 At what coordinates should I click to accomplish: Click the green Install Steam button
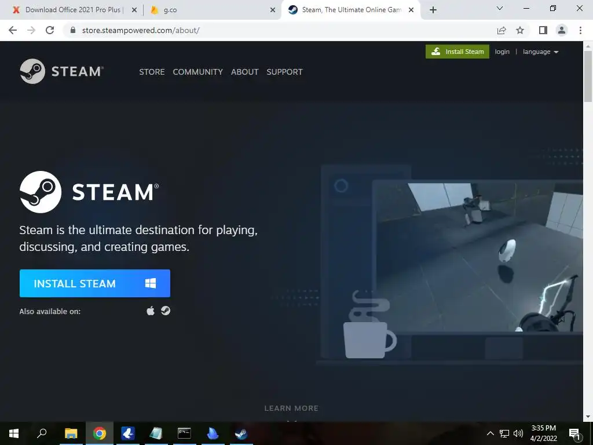(457, 52)
